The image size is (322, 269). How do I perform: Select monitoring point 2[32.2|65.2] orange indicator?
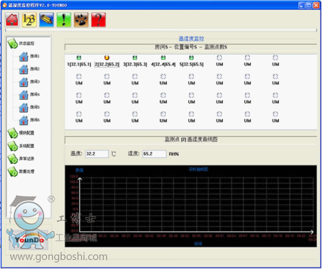point(107,58)
